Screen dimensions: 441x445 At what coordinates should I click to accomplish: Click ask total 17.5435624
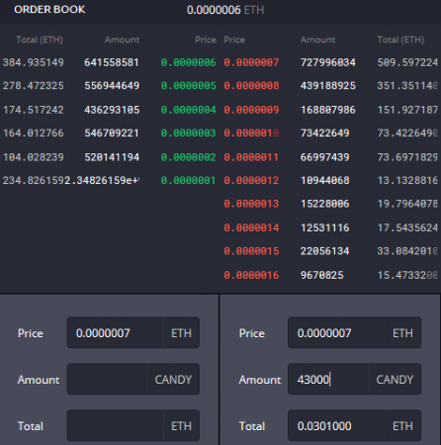[407, 227]
